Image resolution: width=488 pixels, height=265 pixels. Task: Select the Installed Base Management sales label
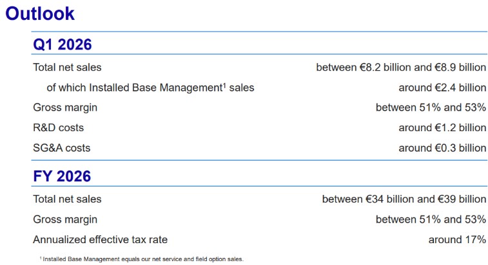[x=150, y=87]
